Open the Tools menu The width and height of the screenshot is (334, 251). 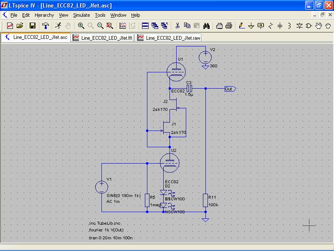coord(100,15)
